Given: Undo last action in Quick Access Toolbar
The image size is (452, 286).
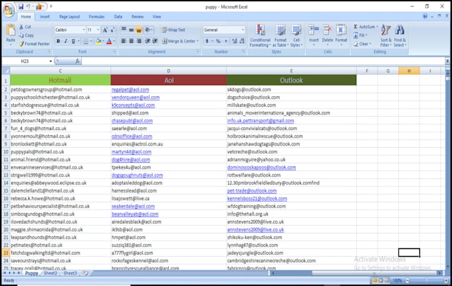Looking at the screenshot, I should (28, 7).
